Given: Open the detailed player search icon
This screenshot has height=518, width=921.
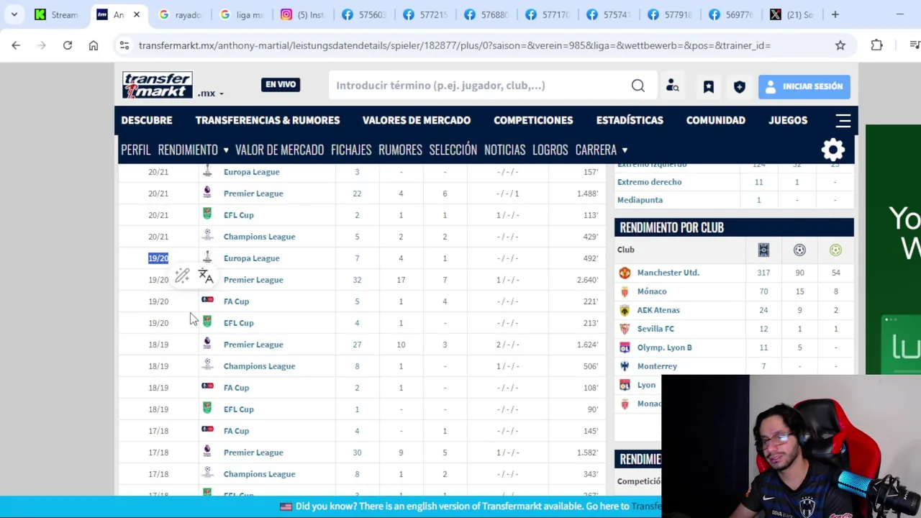Looking at the screenshot, I should click(673, 86).
